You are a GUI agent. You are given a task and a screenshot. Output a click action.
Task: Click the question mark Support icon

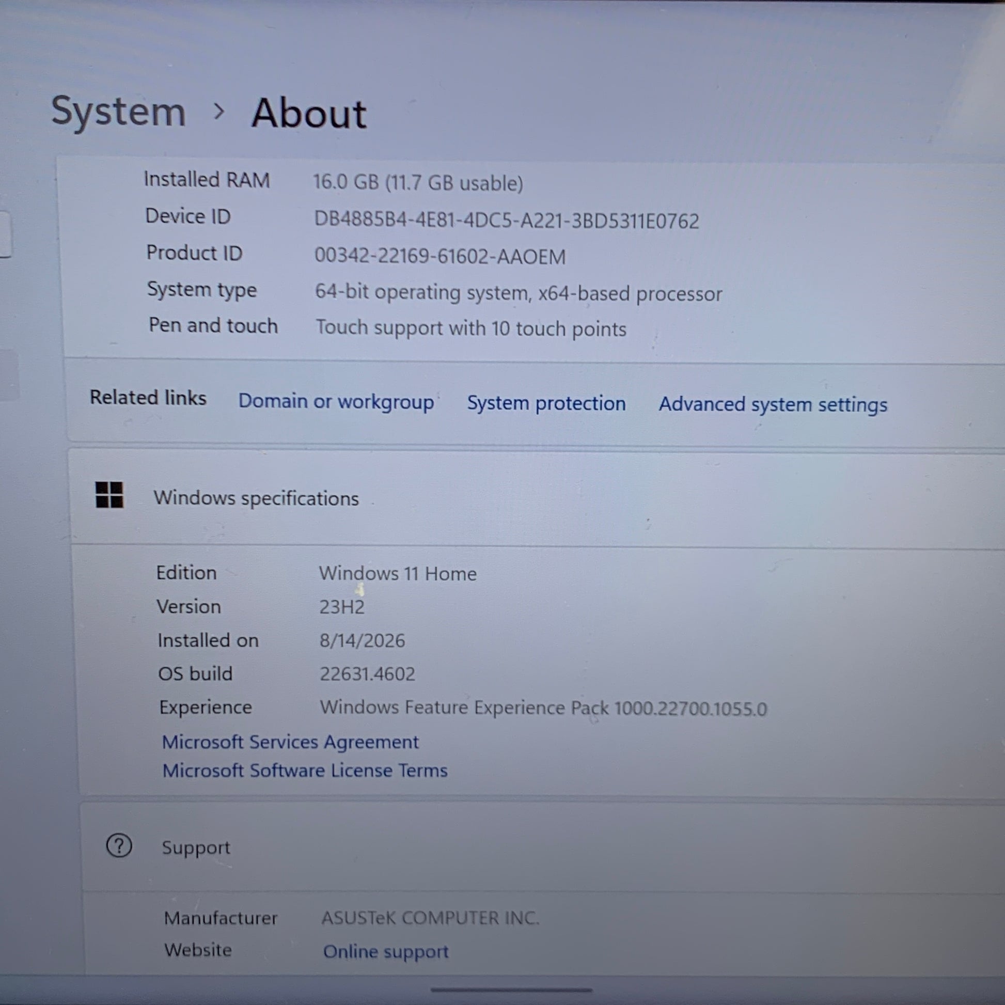coord(119,845)
